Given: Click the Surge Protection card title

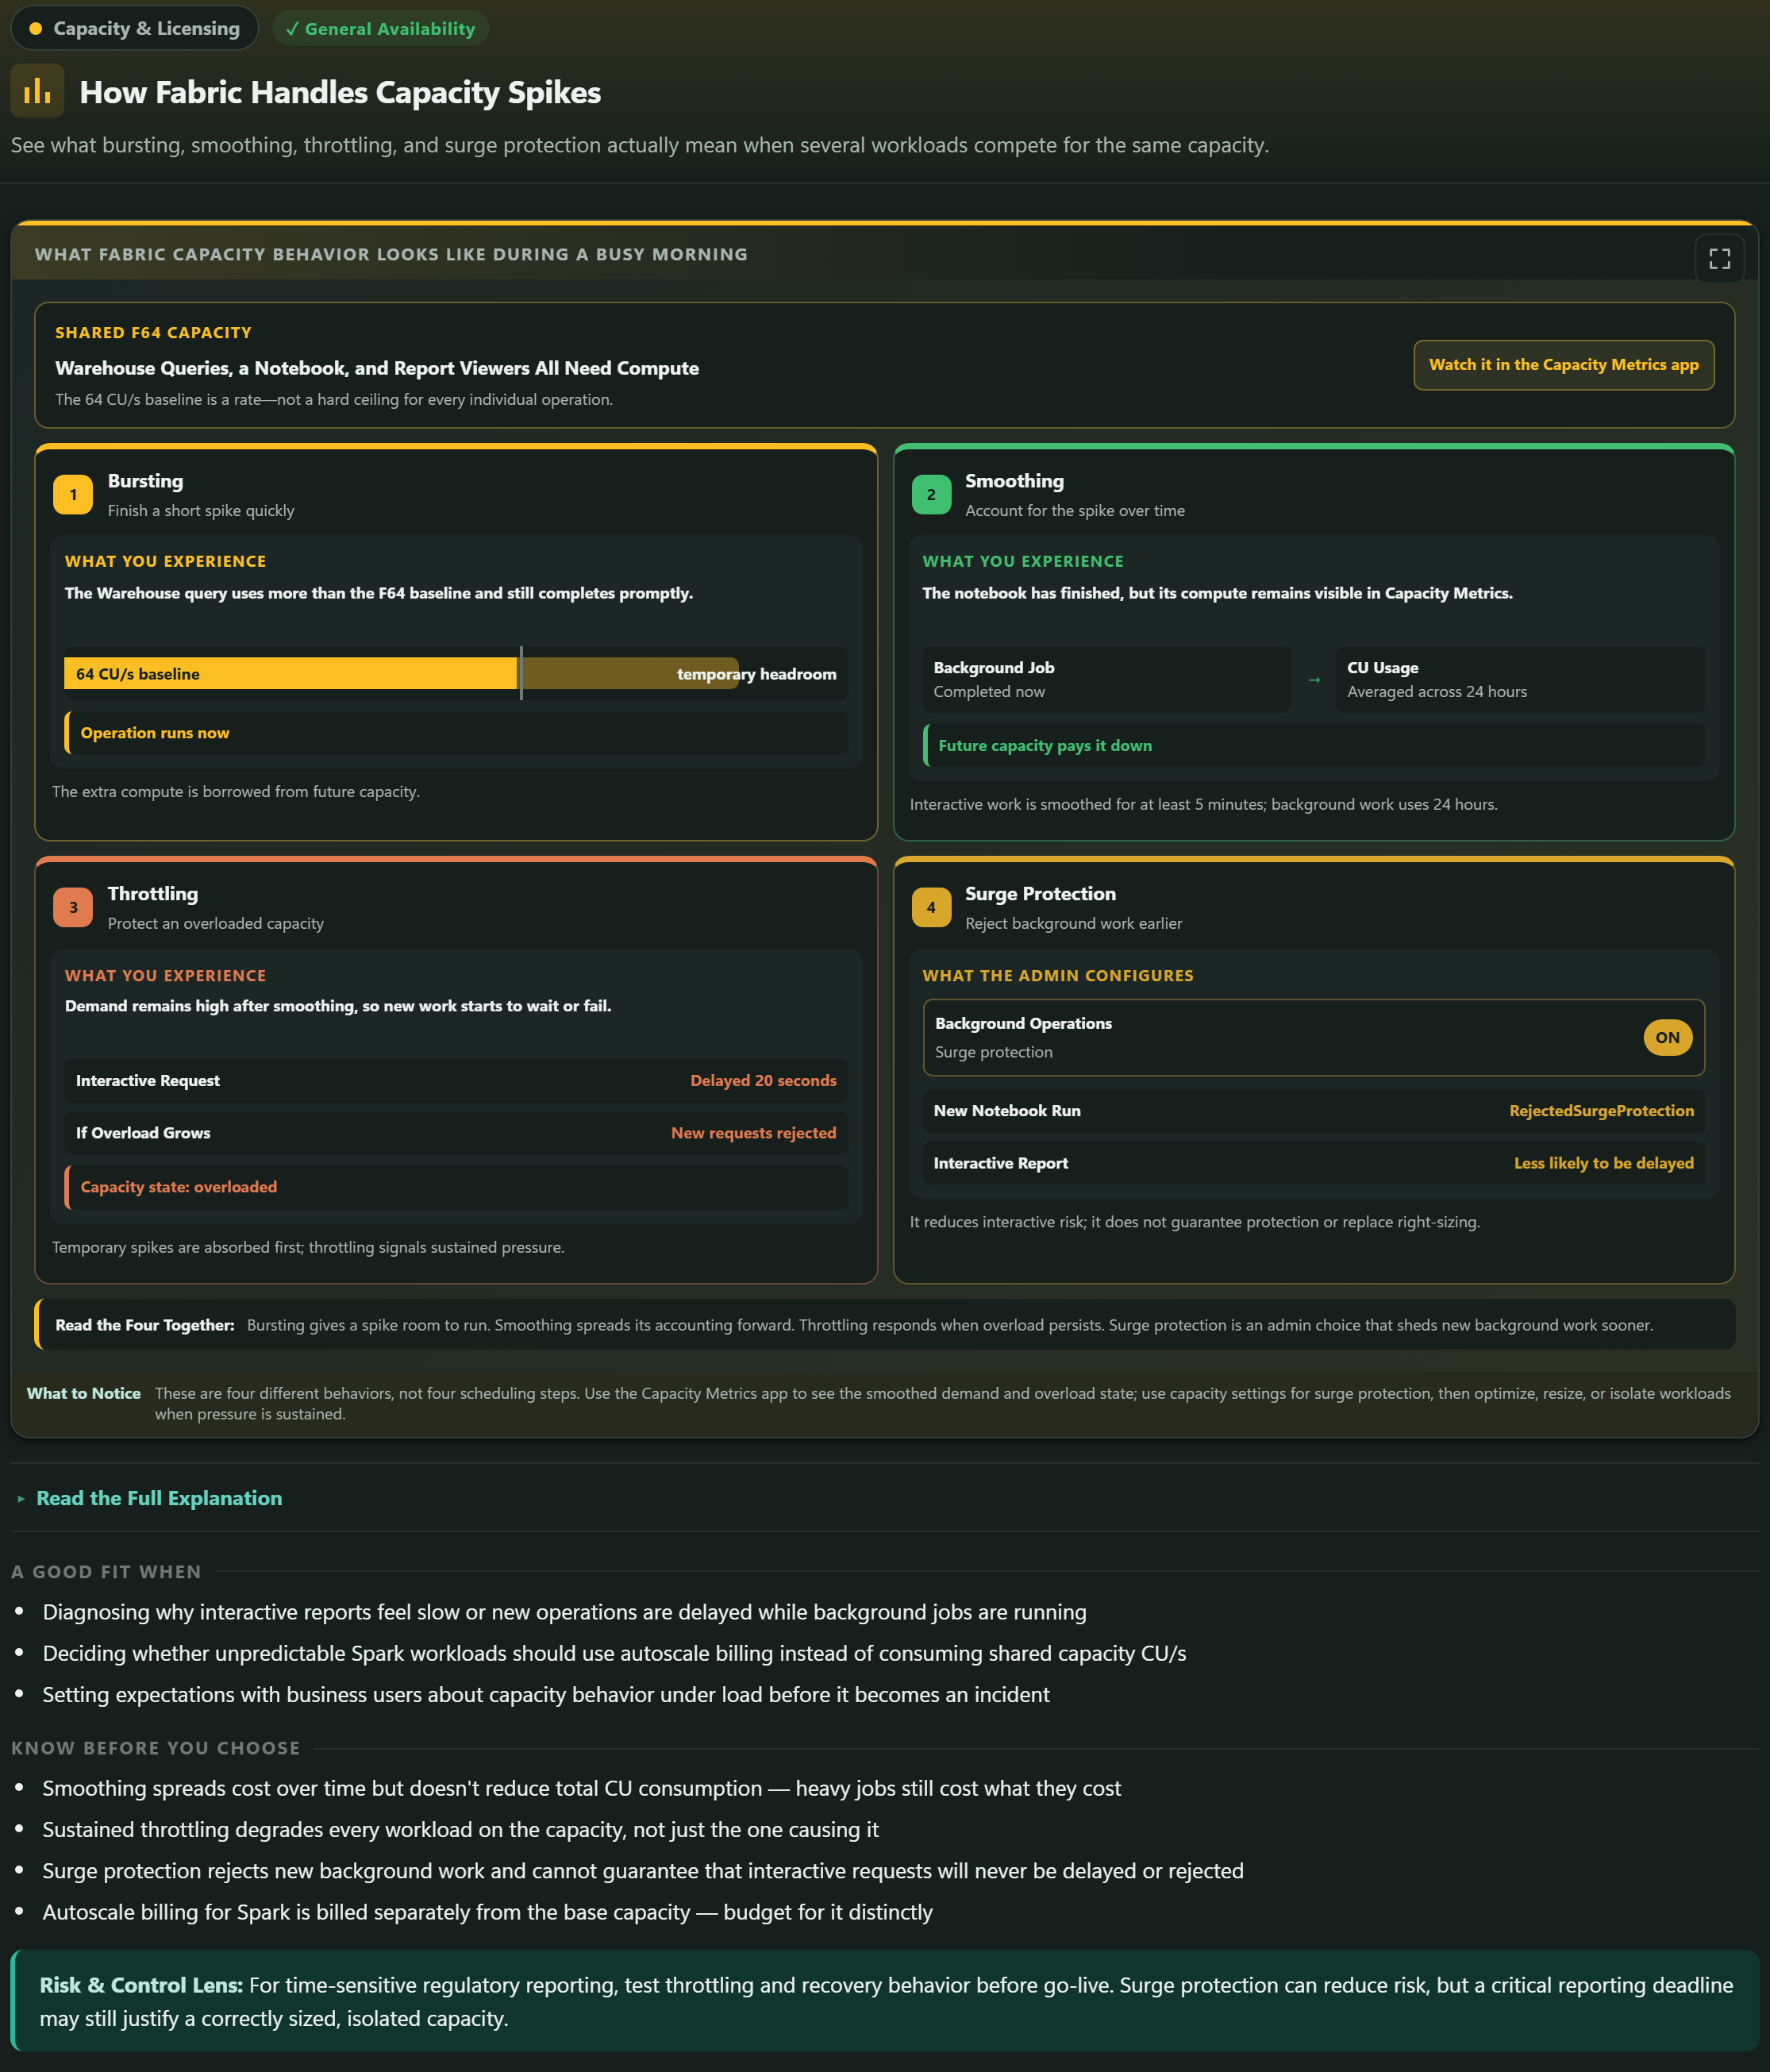Looking at the screenshot, I should [x=1040, y=894].
